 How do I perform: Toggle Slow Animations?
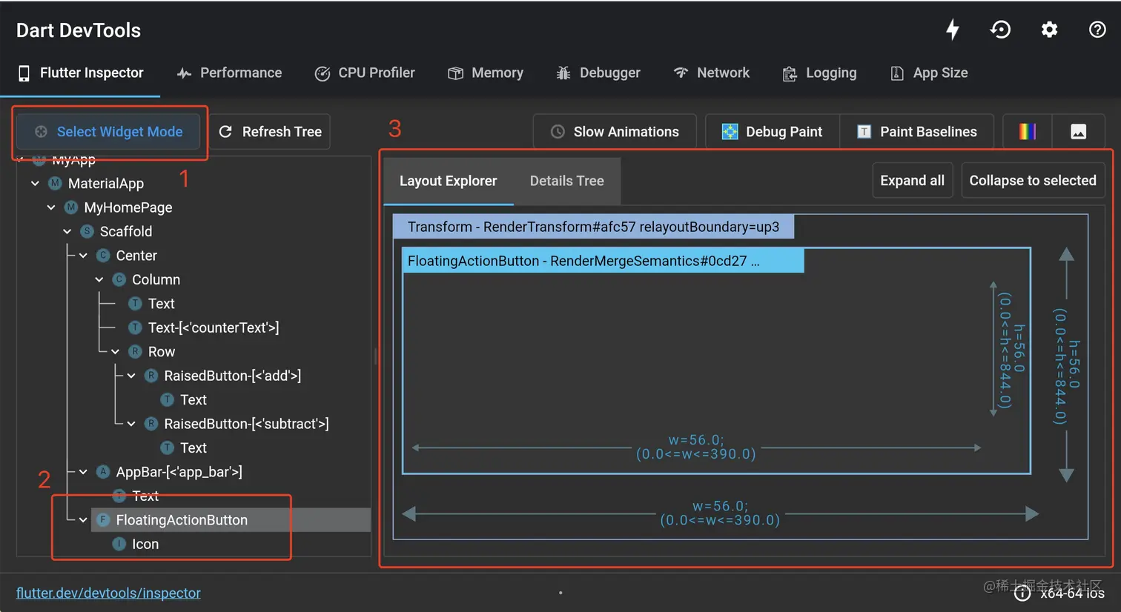coord(615,132)
